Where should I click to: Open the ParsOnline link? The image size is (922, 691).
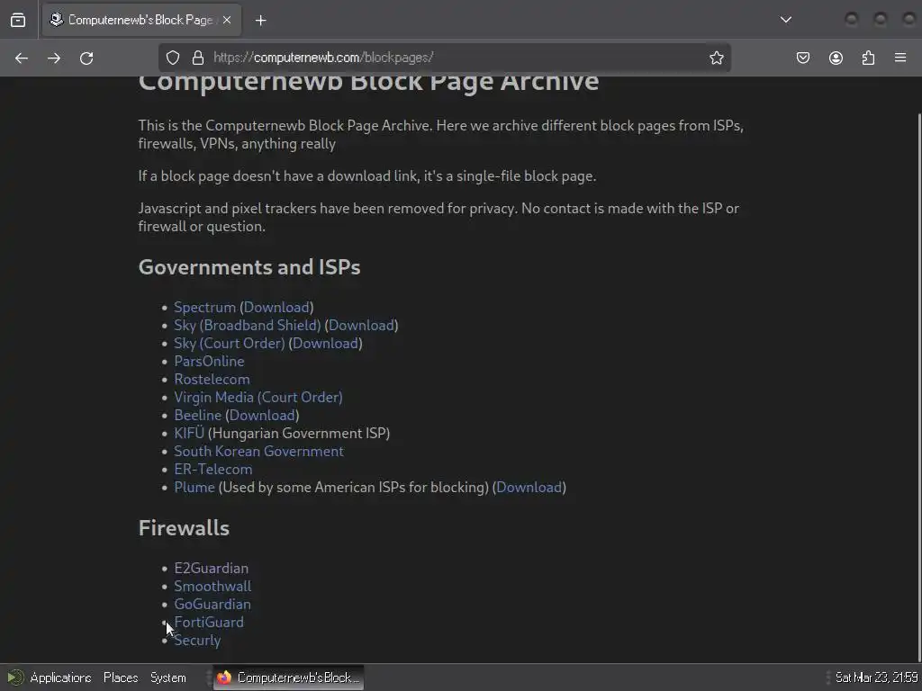click(209, 362)
